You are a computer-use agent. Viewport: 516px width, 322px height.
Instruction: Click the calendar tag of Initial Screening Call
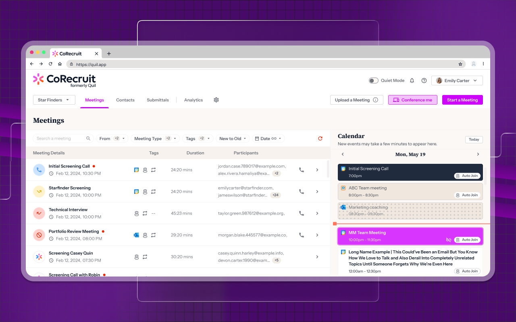[x=136, y=170]
